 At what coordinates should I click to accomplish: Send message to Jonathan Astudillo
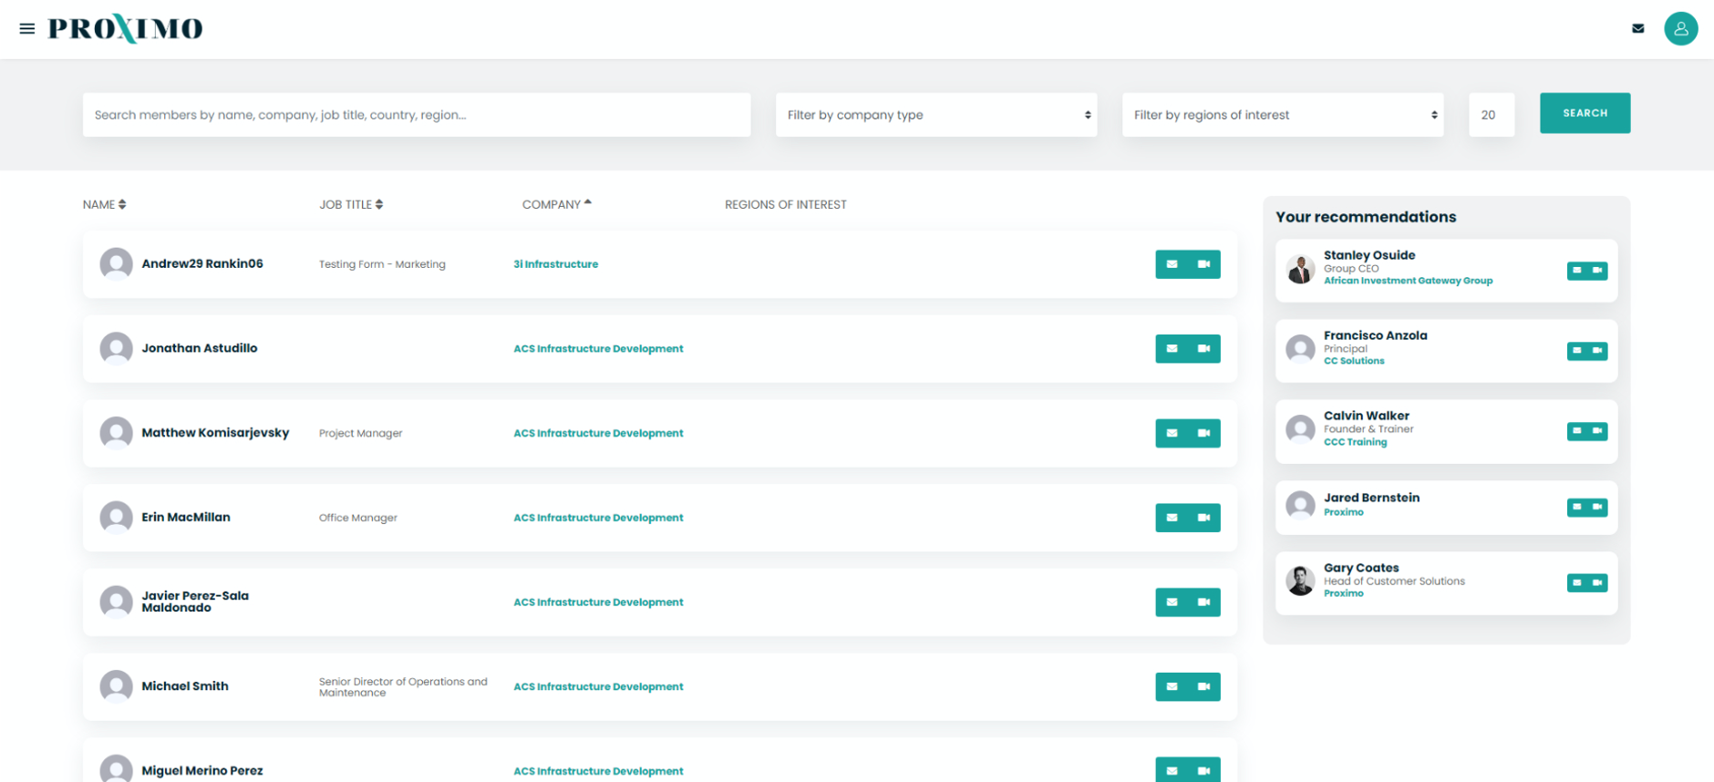coord(1172,348)
